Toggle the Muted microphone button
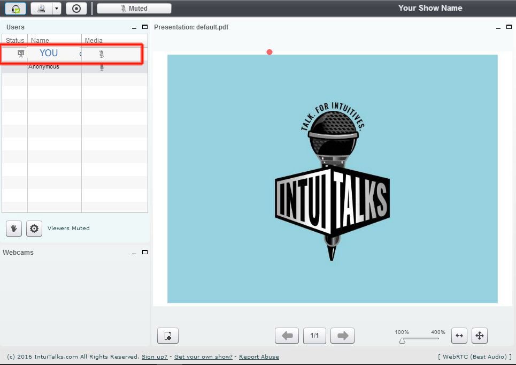This screenshot has height=365, width=516. [x=134, y=9]
